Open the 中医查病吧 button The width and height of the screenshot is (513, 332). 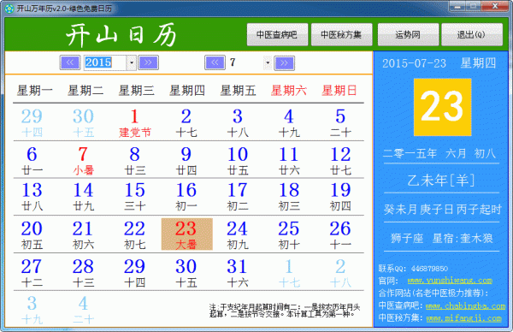(x=277, y=34)
